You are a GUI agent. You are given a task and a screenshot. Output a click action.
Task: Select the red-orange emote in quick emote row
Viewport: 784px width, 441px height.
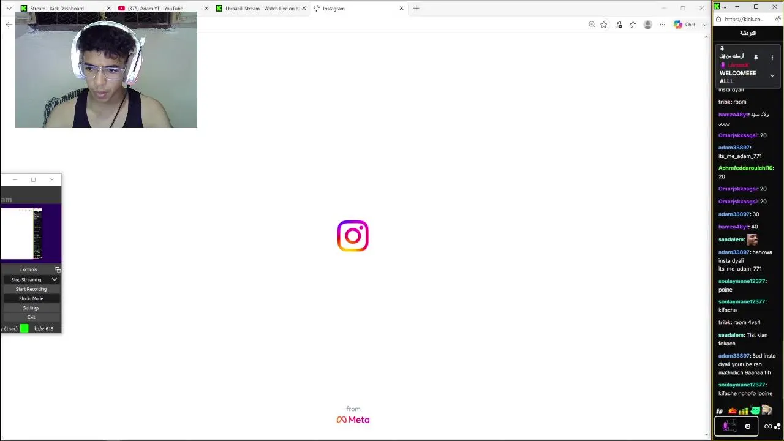pyautogui.click(x=732, y=411)
